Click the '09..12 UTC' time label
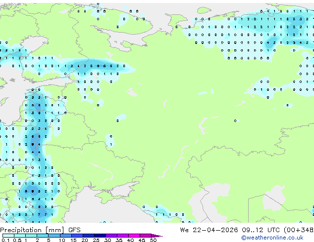The width and height of the screenshot is (314, 242). pyautogui.click(x=261, y=230)
